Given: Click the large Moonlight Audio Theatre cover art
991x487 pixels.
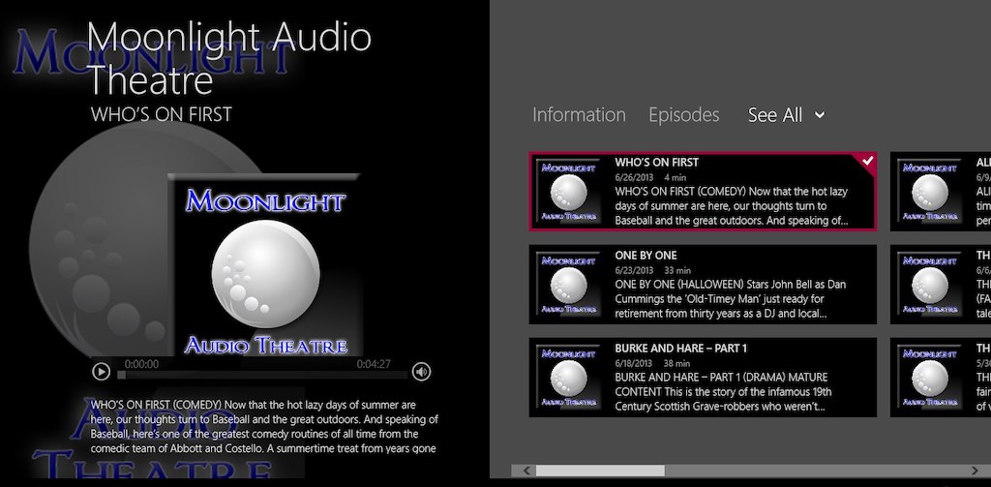Looking at the screenshot, I should click(x=265, y=266).
